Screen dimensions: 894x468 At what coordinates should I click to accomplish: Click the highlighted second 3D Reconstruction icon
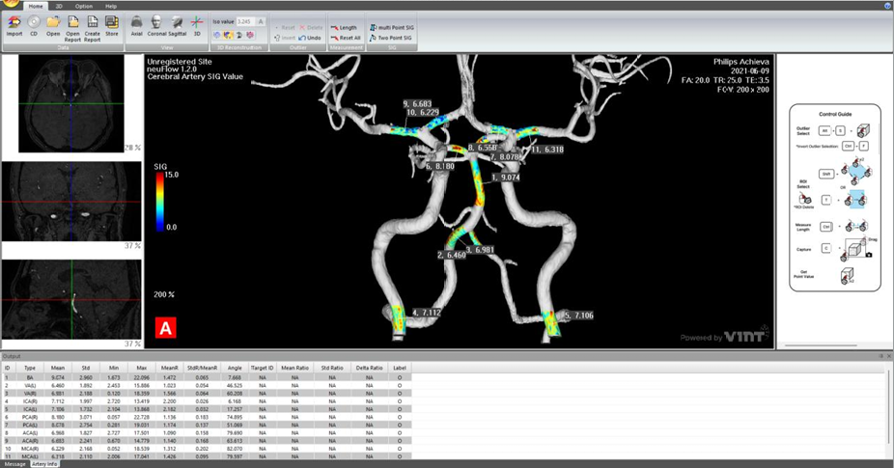[x=228, y=36]
